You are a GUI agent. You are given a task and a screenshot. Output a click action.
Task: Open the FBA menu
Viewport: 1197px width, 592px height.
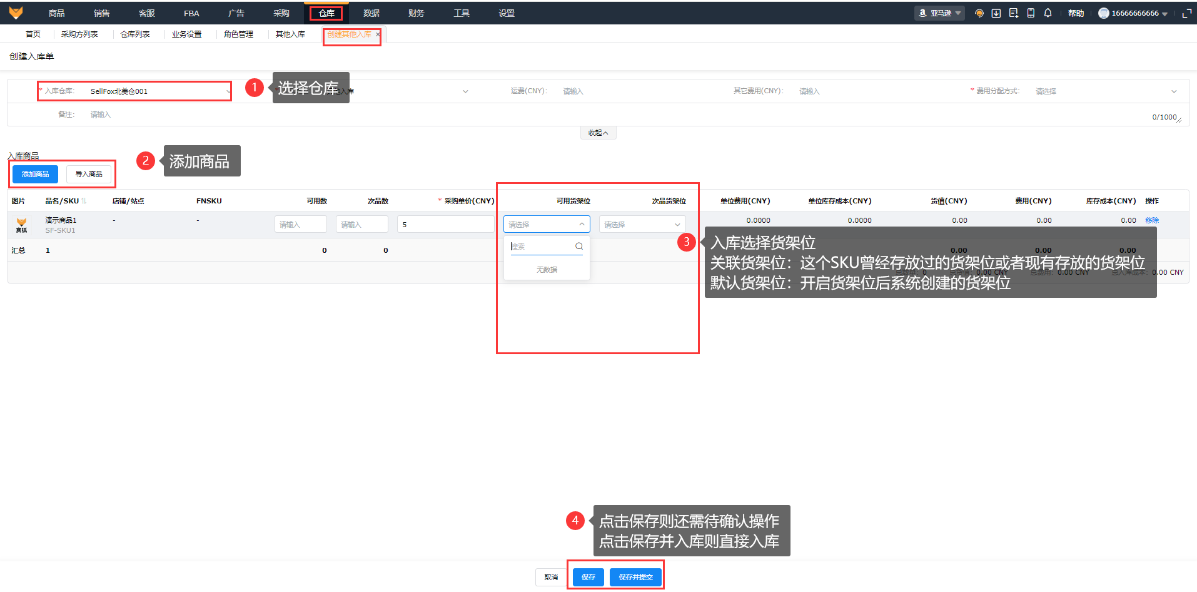coord(191,13)
